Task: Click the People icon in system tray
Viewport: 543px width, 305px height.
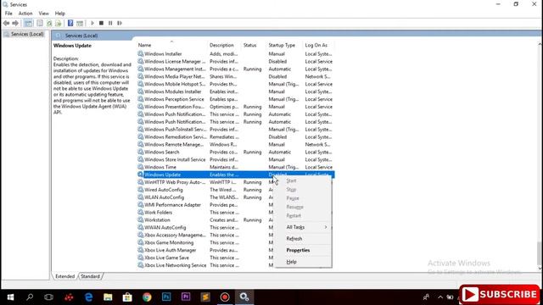Action: pos(426,297)
